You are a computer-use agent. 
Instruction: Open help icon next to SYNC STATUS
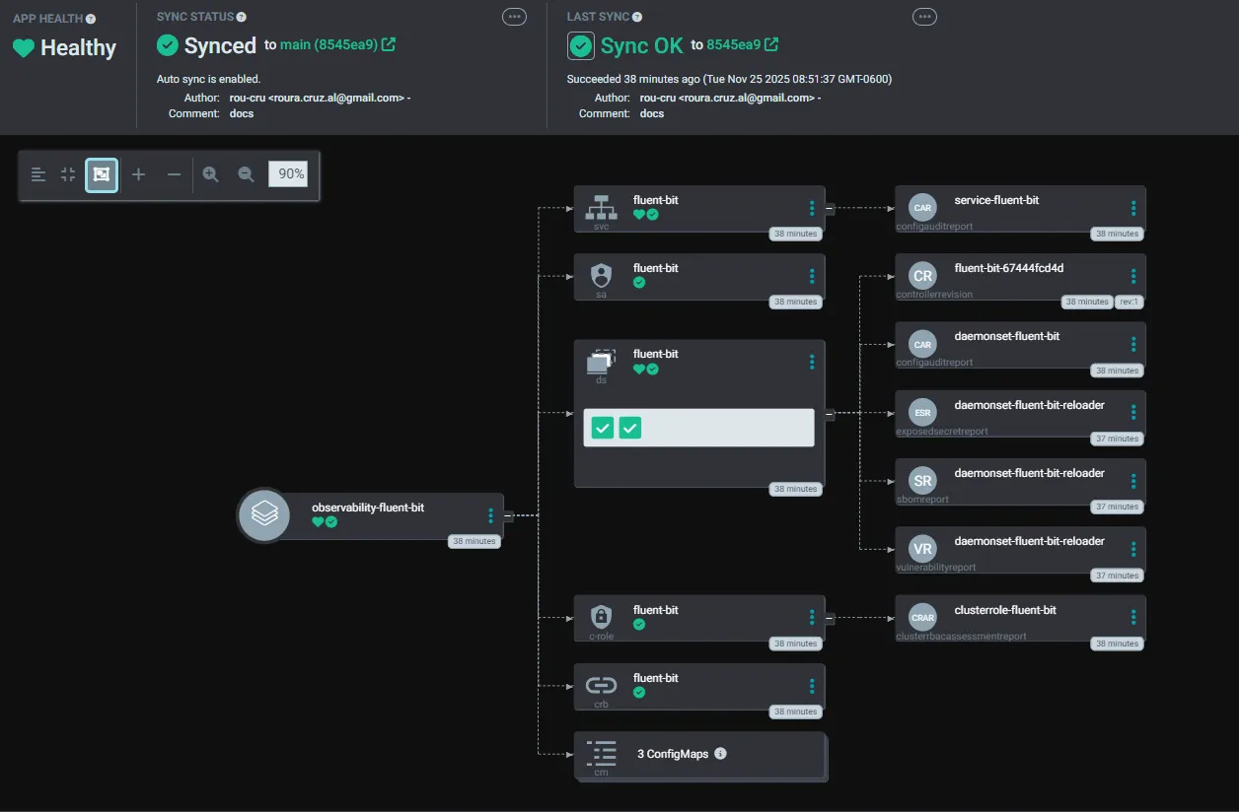point(242,17)
